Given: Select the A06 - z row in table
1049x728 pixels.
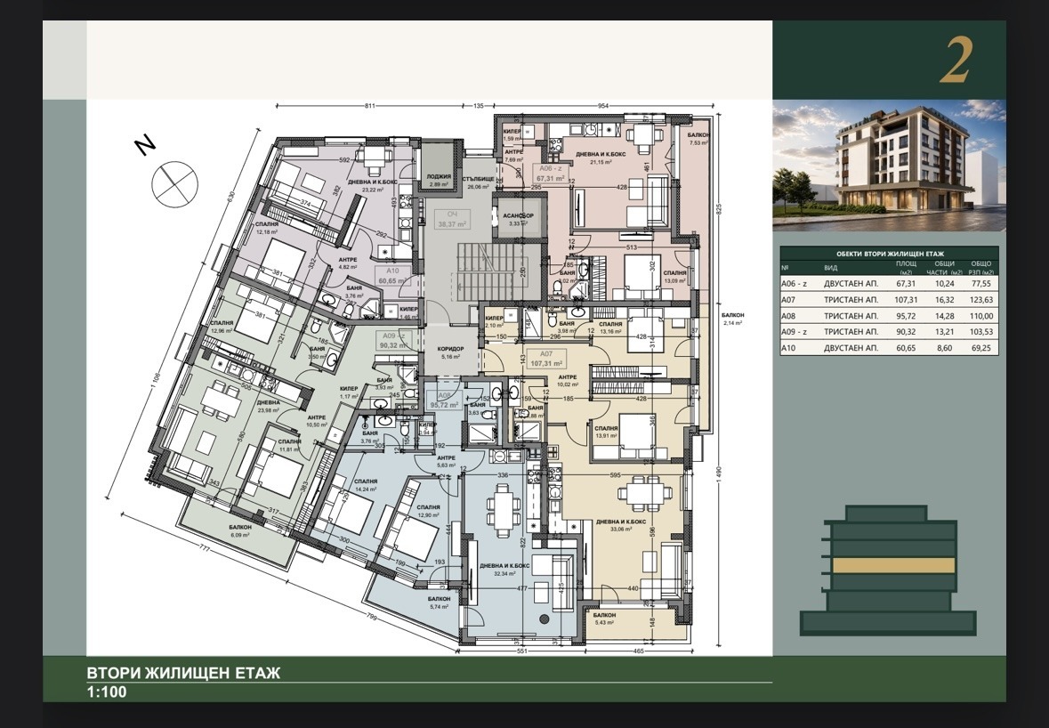Looking at the screenshot, I should [x=889, y=284].
